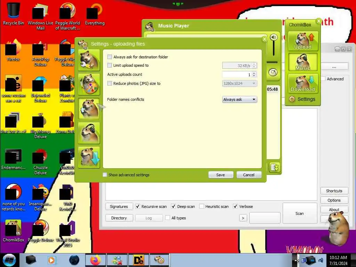This screenshot has height=267, width=356.
Task: Click the input field next to Scan button
Action: click(265, 218)
